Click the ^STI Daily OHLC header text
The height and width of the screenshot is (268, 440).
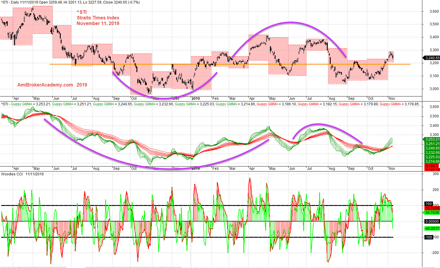tap(71, 2)
